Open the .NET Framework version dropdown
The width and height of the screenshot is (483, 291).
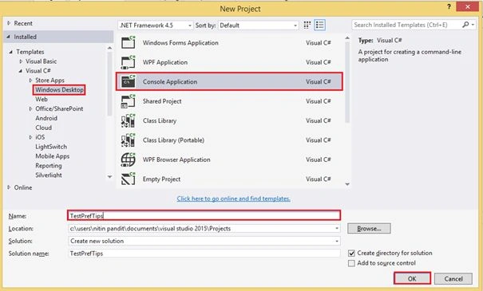156,26
